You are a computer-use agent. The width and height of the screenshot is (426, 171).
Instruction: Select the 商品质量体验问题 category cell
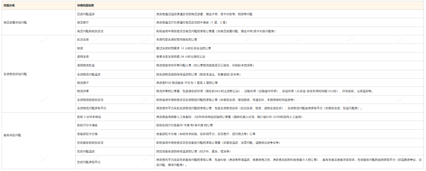click(x=16, y=23)
